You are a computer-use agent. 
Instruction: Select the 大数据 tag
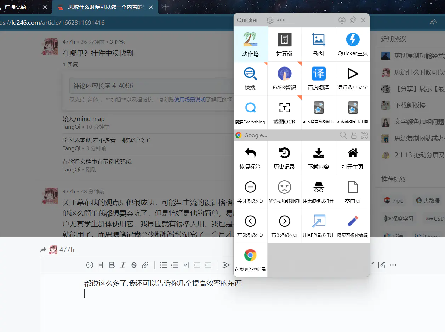(428, 200)
